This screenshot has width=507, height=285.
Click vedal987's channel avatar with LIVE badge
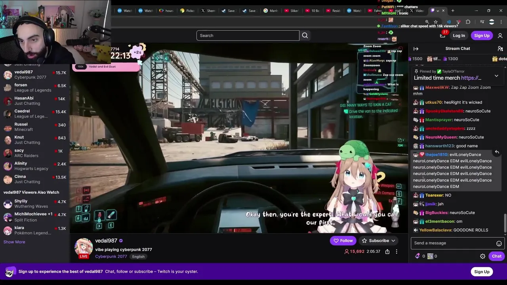(x=84, y=248)
